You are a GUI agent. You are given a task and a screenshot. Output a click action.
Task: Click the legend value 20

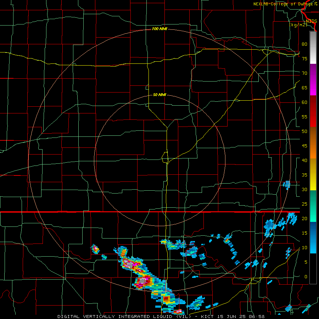pos(304,218)
